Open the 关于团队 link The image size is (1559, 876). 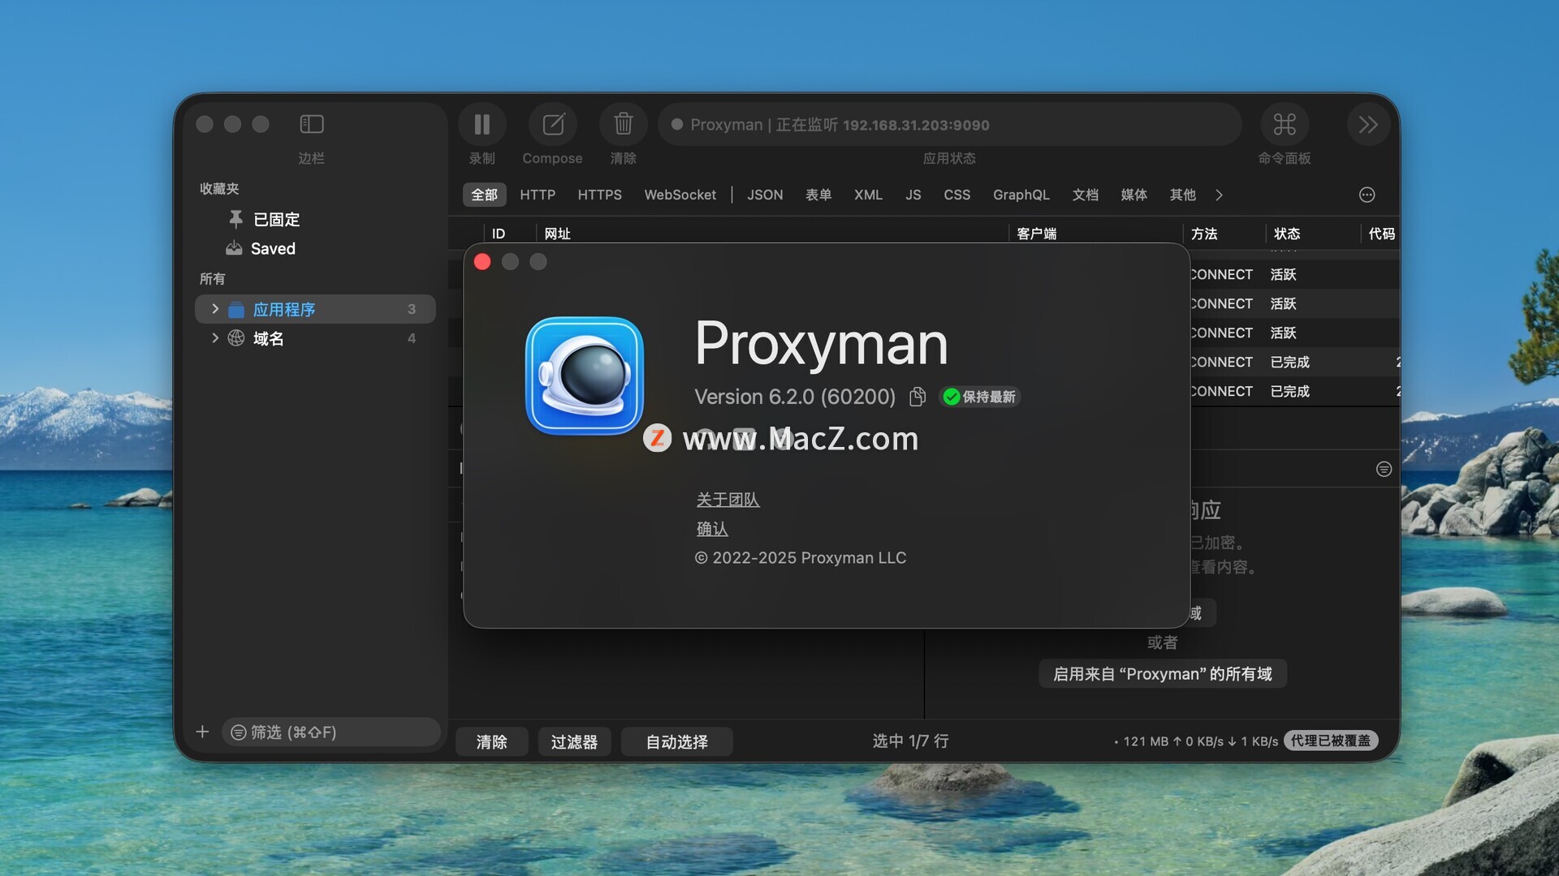click(x=728, y=500)
